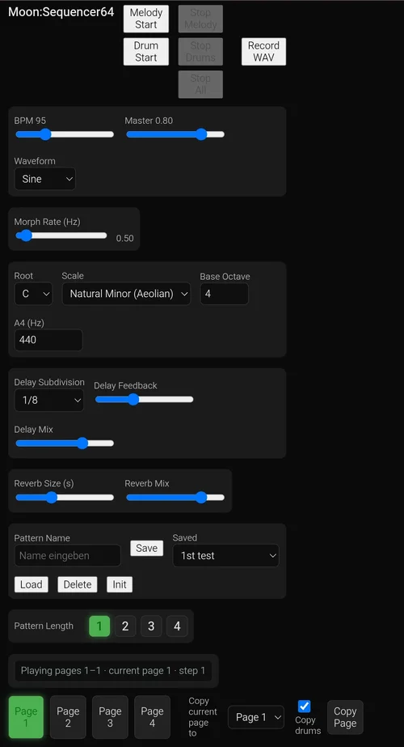404x747 pixels.
Task: Click the Pattern Name input field
Action: [68, 555]
